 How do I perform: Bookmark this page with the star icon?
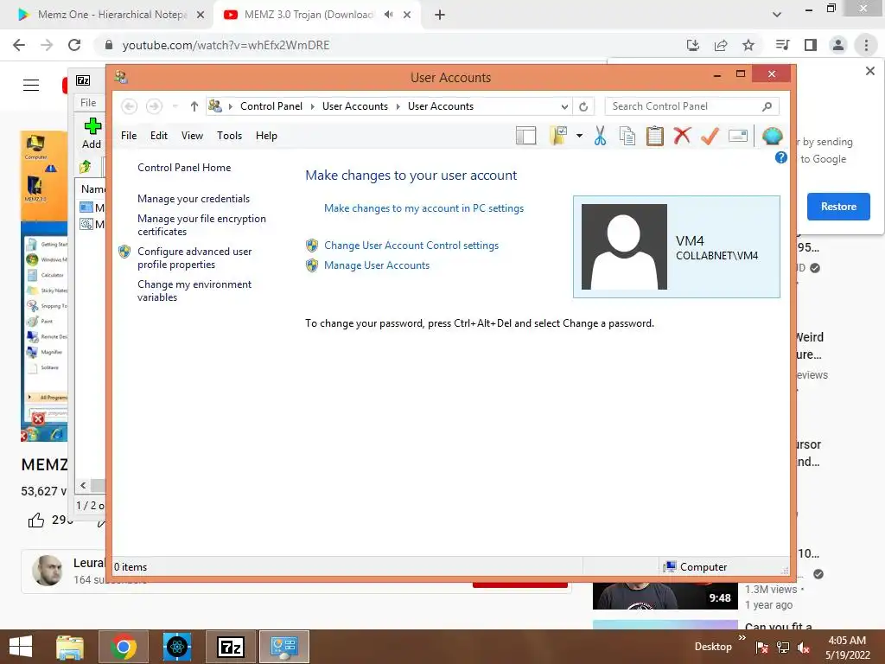(x=748, y=45)
